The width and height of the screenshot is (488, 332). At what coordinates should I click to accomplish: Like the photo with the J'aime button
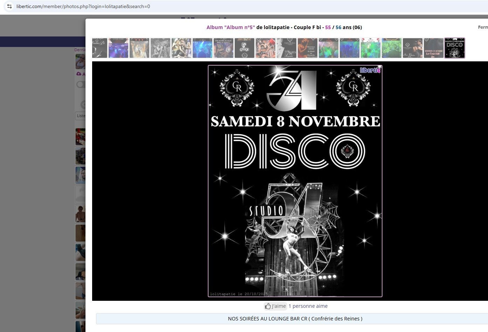(x=275, y=306)
